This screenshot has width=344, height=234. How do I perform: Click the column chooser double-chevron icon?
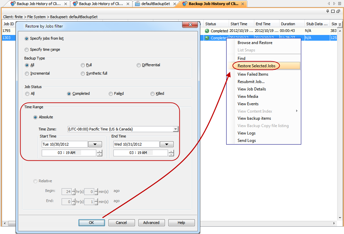click(x=340, y=24)
